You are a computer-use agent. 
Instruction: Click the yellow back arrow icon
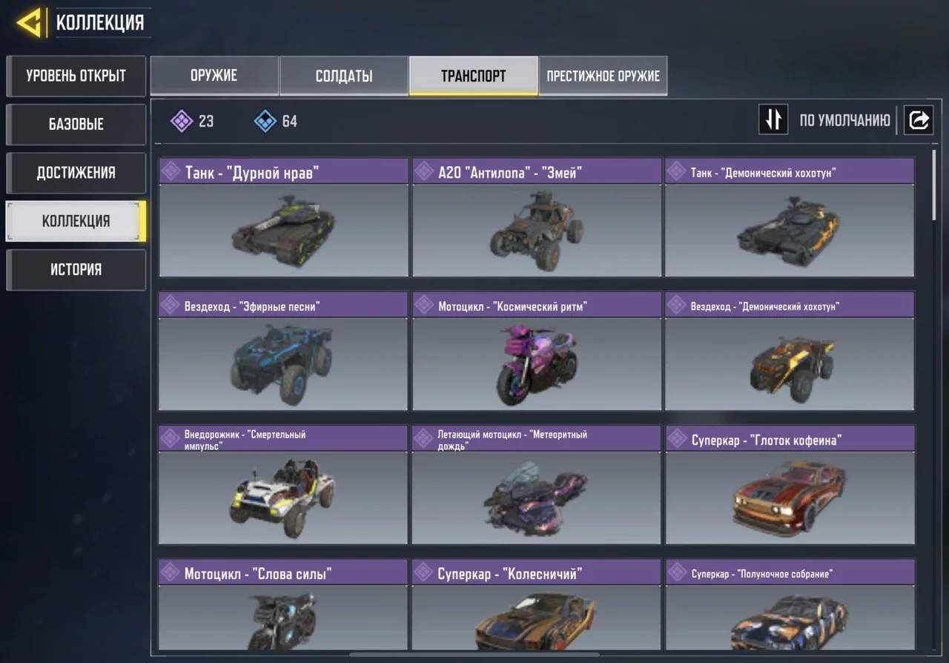coord(29,23)
